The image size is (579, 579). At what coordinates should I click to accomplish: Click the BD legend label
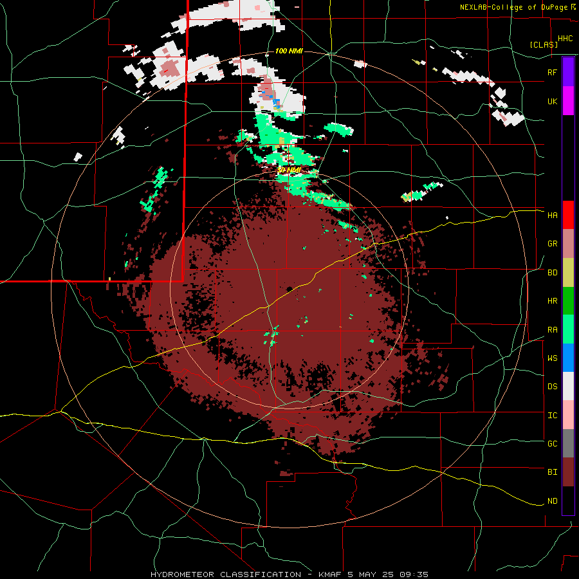552,273
